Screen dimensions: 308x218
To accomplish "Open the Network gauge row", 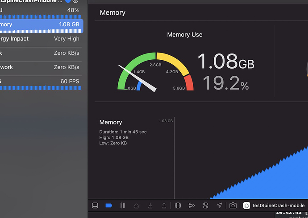I will coord(41,67).
